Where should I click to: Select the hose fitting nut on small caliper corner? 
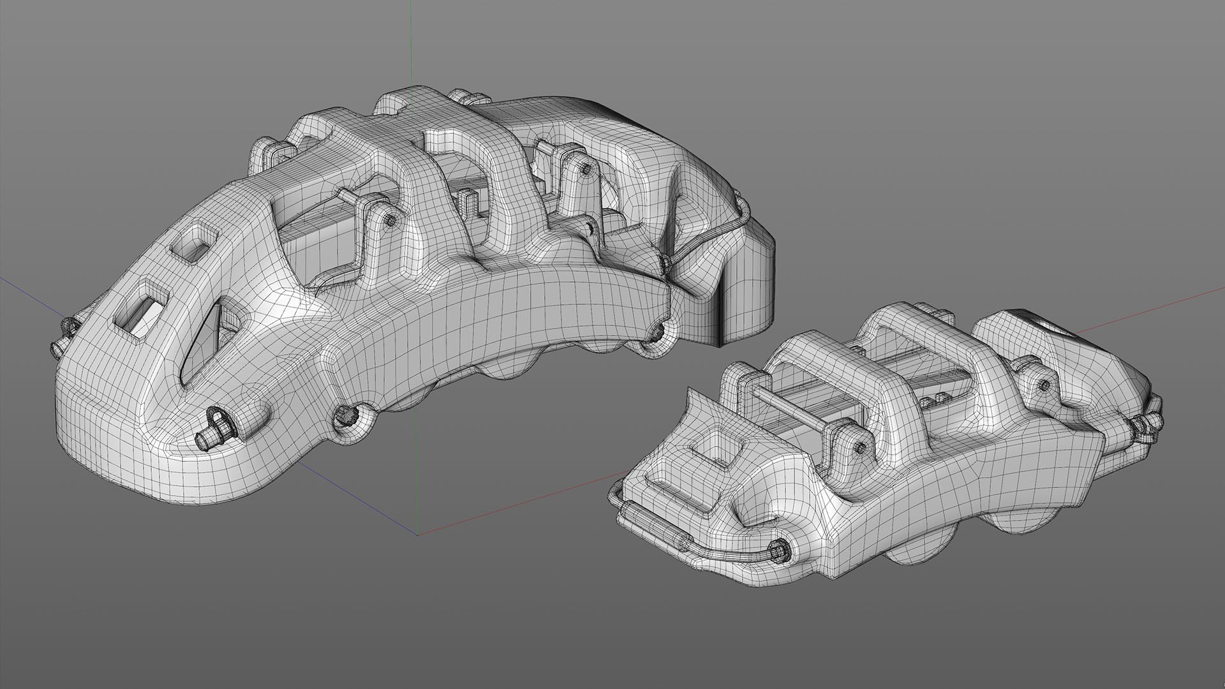[779, 552]
